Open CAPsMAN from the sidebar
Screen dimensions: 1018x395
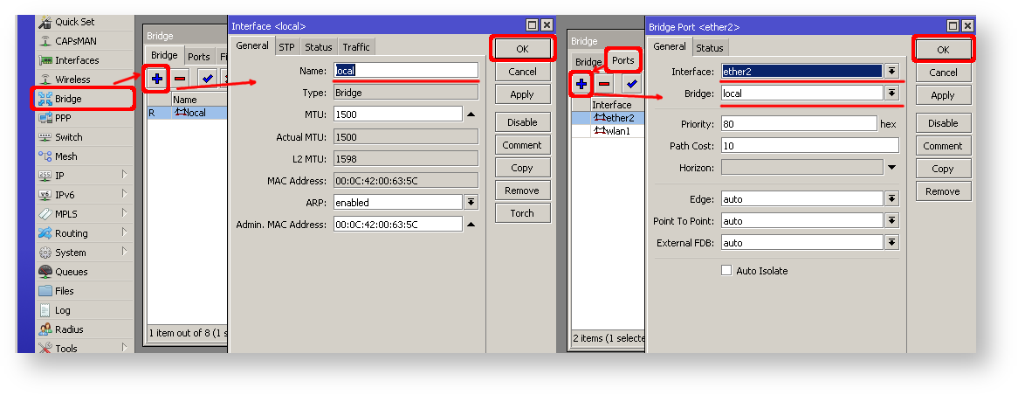tap(76, 41)
